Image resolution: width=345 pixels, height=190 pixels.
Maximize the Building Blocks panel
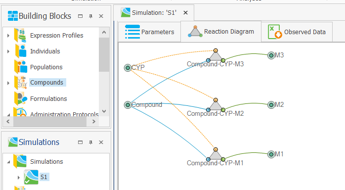80,16
